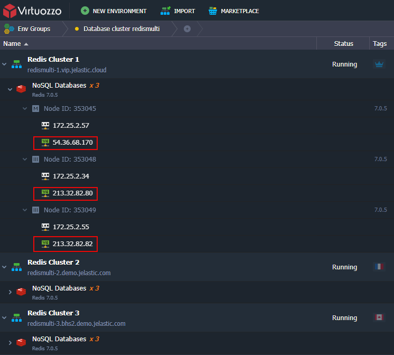Click the Virtuozzo logo
This screenshot has height=355, width=394.
pyautogui.click(x=32, y=11)
